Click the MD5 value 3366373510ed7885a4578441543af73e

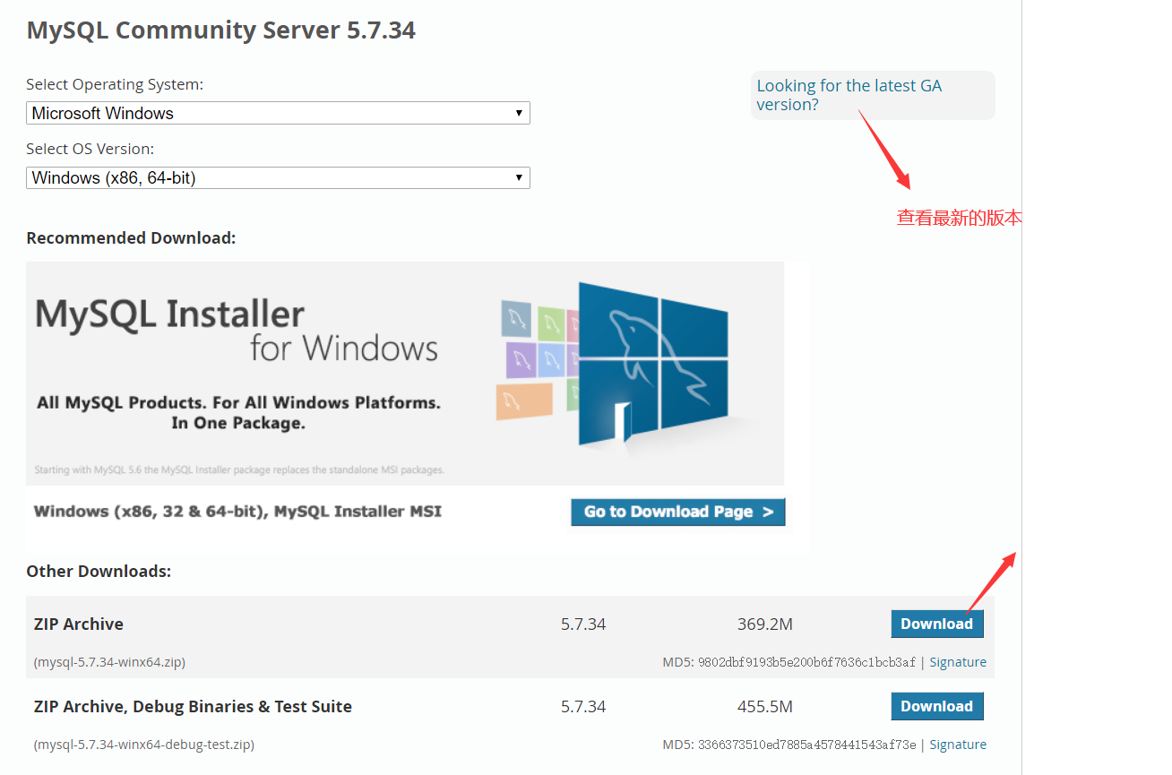[x=806, y=745]
